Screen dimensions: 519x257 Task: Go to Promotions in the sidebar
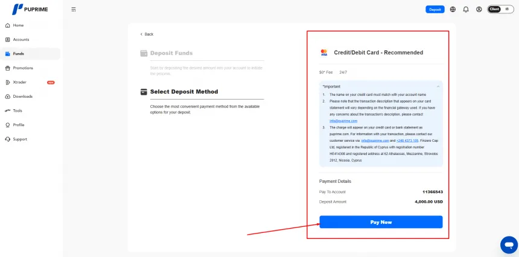click(x=23, y=68)
